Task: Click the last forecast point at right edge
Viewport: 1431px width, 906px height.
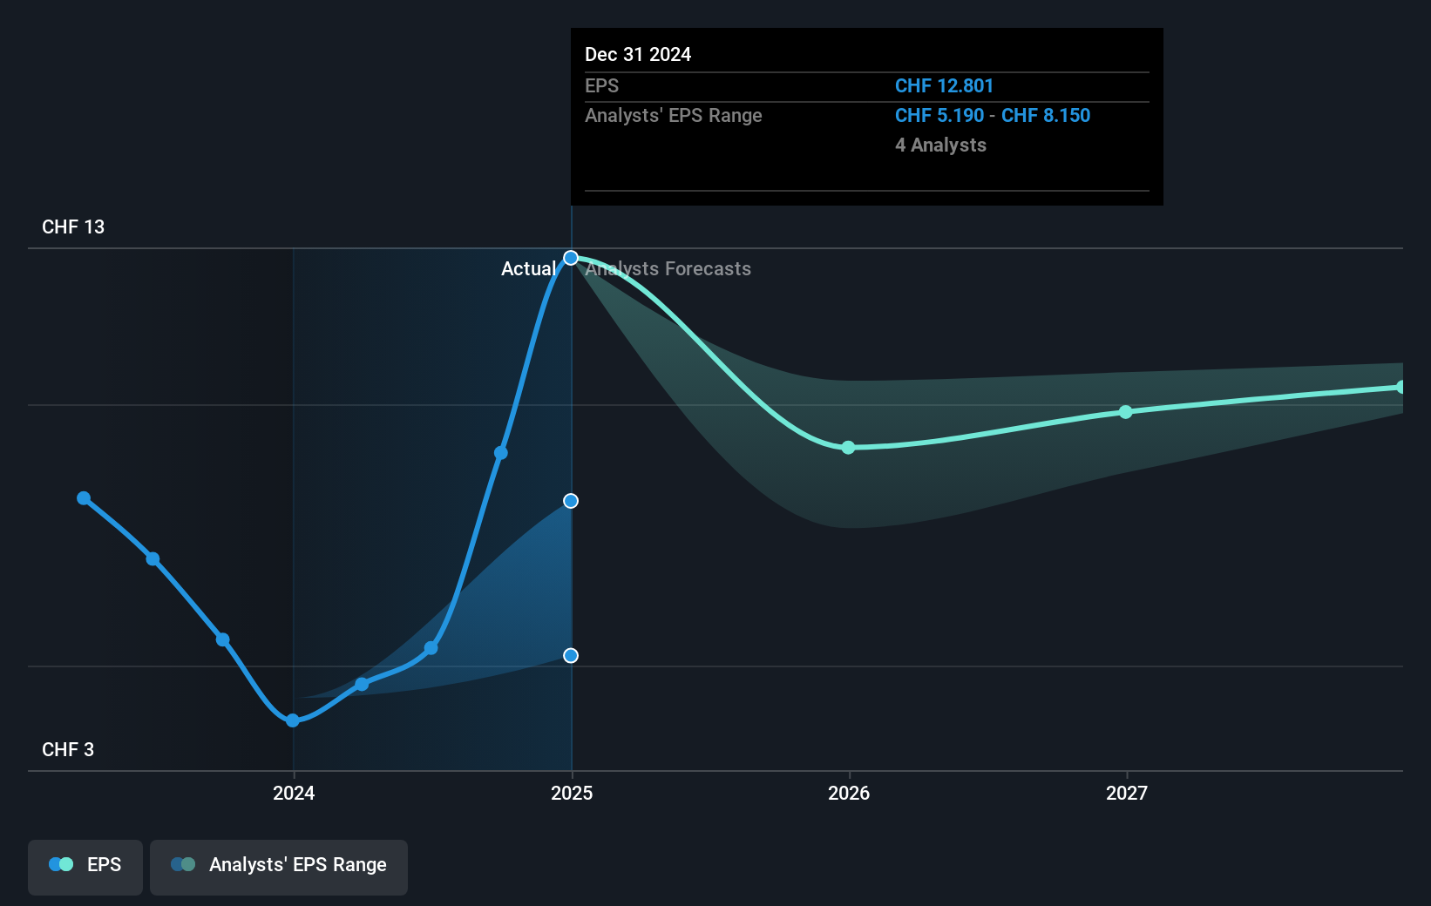Action: [1400, 387]
